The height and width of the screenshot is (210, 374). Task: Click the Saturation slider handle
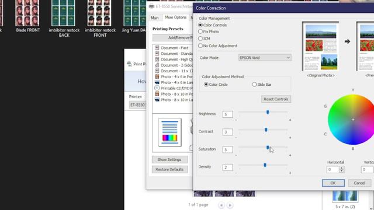pyautogui.click(x=268, y=148)
